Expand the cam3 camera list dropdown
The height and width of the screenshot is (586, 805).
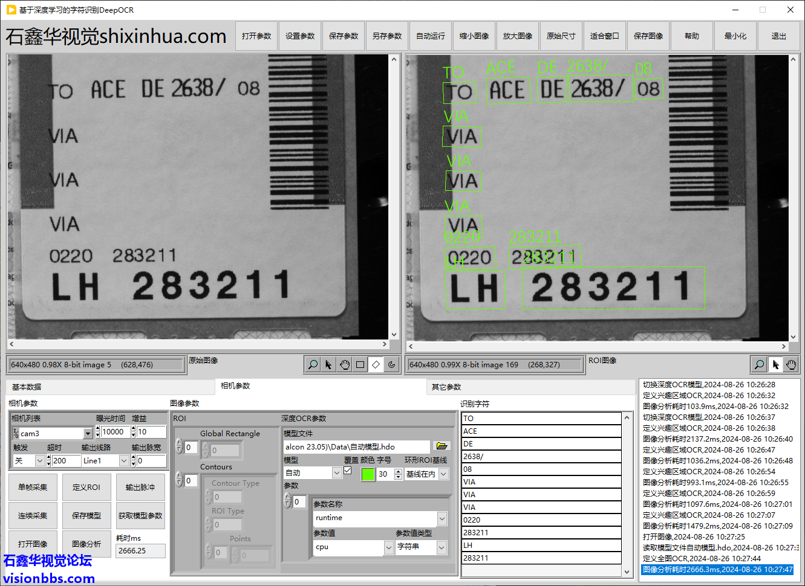coord(88,433)
